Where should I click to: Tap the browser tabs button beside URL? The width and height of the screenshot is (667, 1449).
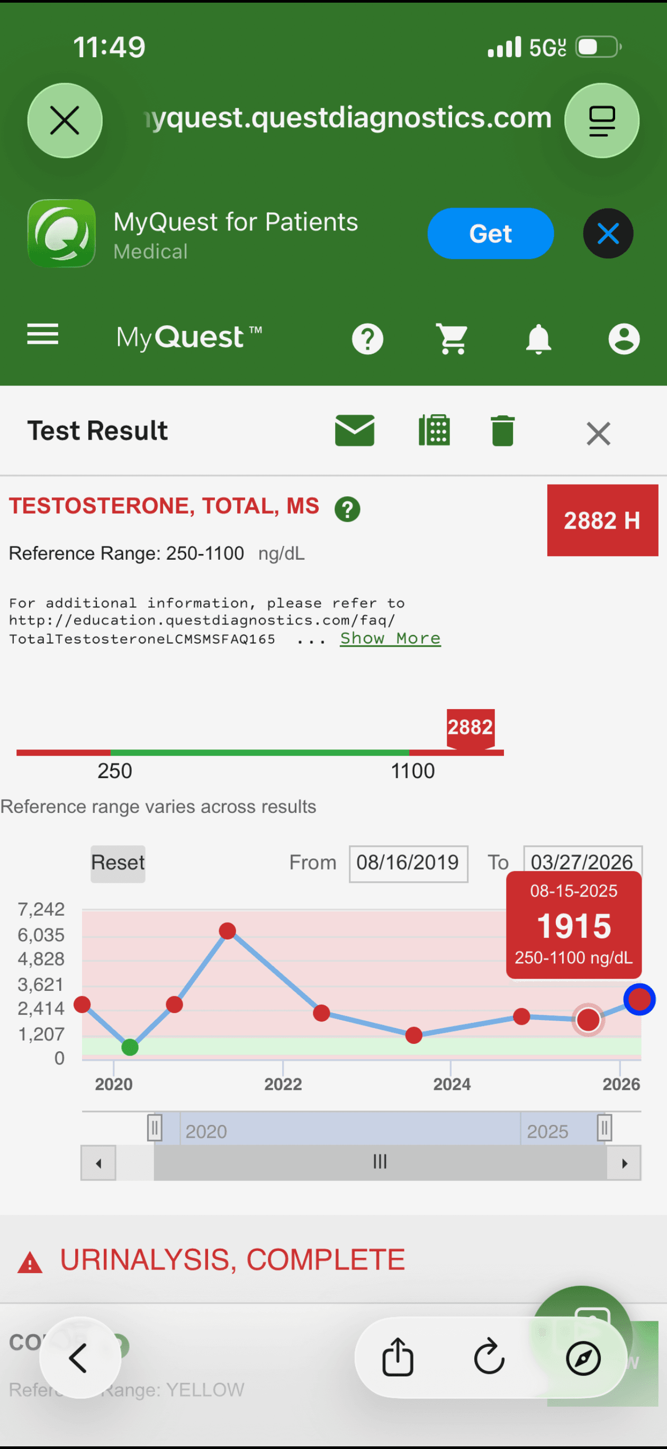(x=602, y=121)
